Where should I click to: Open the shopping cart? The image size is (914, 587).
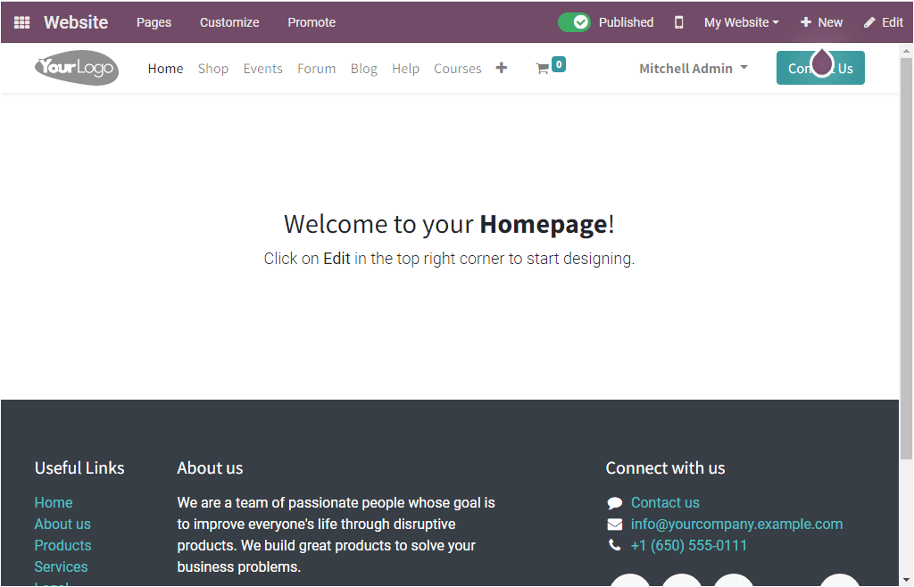[545, 66]
